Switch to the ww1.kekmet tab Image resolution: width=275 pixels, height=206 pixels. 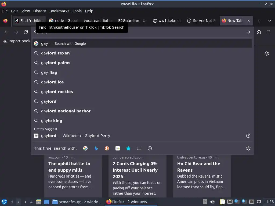167,21
